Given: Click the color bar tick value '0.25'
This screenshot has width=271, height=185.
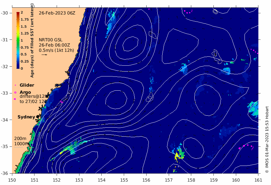Looking at the screenshot, I should point(25,61).
